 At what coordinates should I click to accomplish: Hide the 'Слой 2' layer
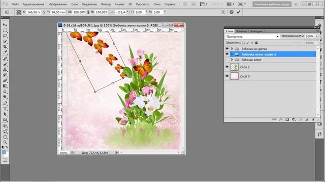pos(227,67)
